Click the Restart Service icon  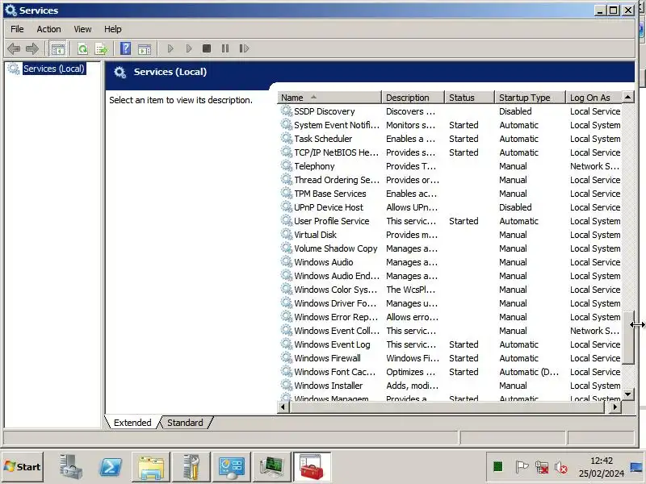(244, 48)
